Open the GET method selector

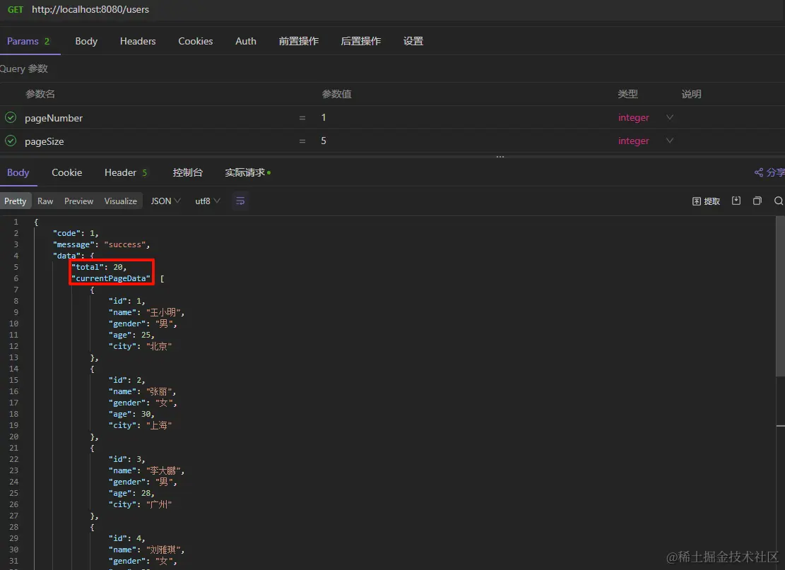(x=16, y=9)
